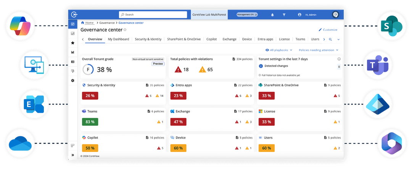This screenshot has width=412, height=169.
Task: Click the Governance breadcrumb
Action: click(x=107, y=23)
